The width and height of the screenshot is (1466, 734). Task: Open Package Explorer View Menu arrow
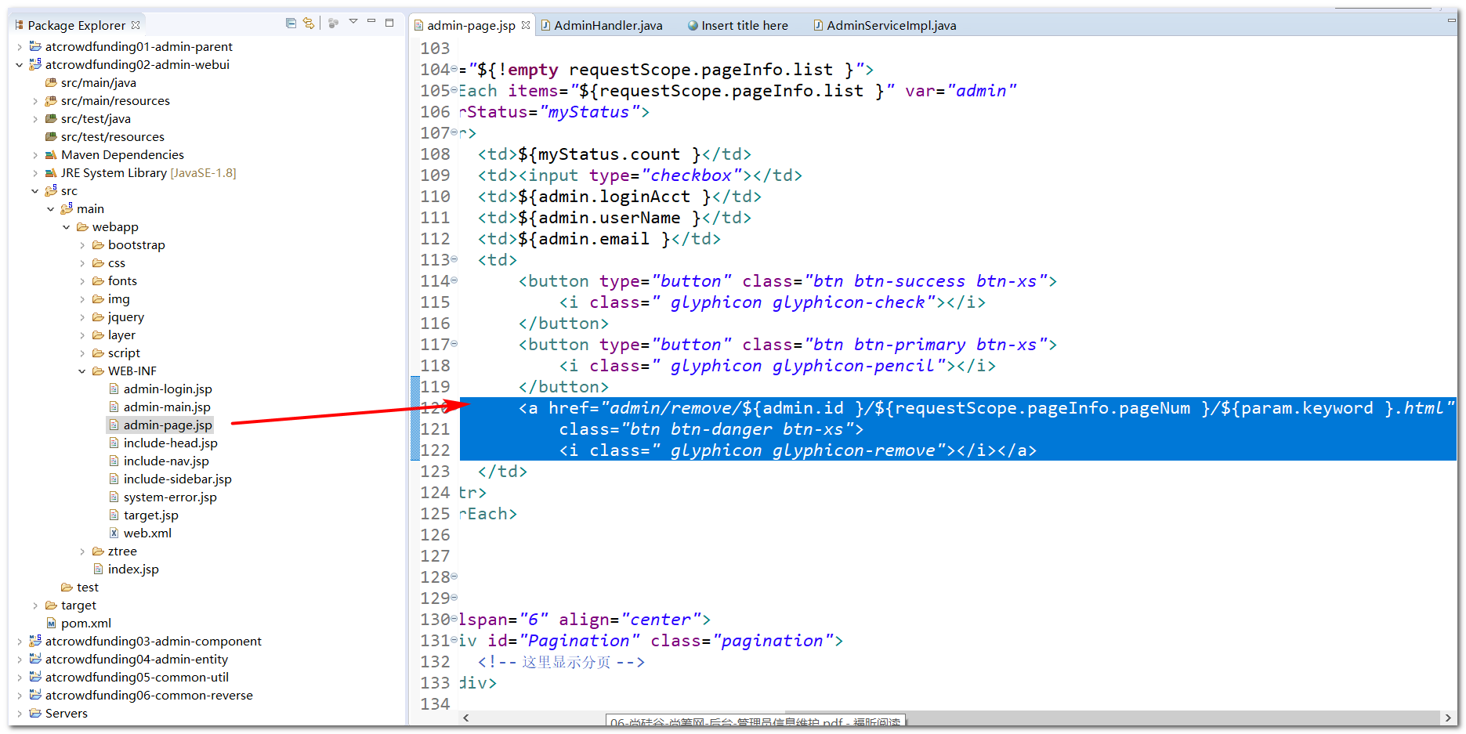coord(353,22)
